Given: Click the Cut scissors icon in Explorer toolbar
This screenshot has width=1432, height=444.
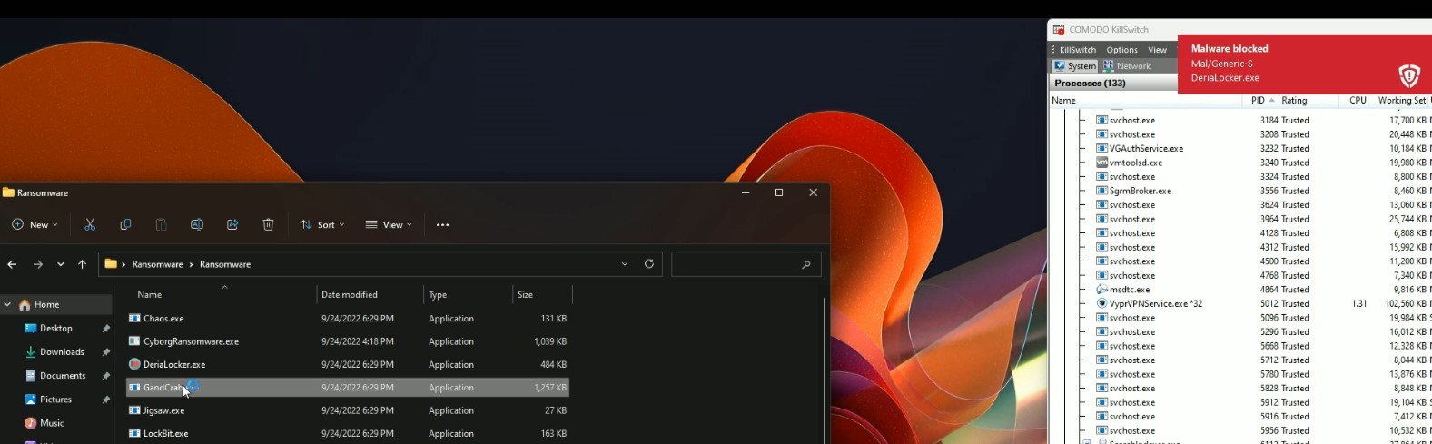Looking at the screenshot, I should (x=90, y=224).
